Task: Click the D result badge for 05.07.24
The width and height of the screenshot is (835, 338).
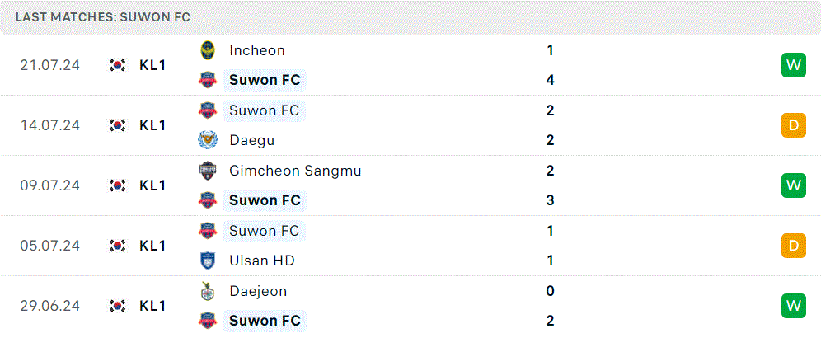Action: pyautogui.click(x=794, y=246)
